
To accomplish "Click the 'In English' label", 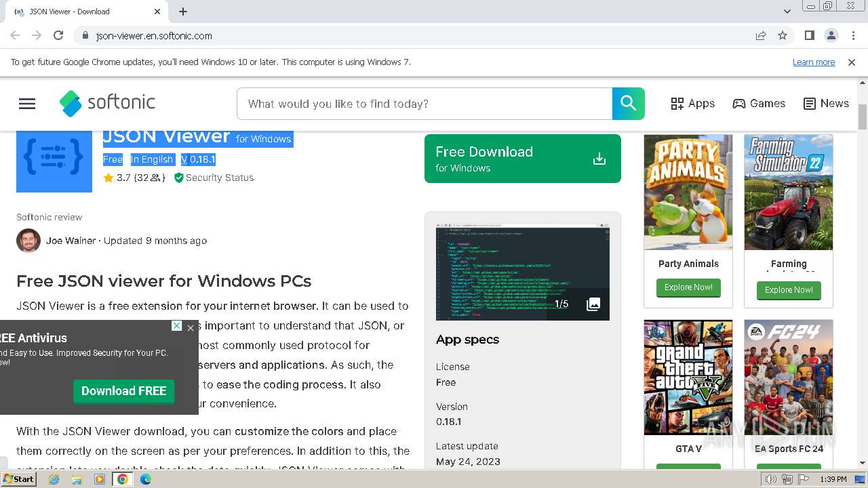I will click(x=152, y=159).
